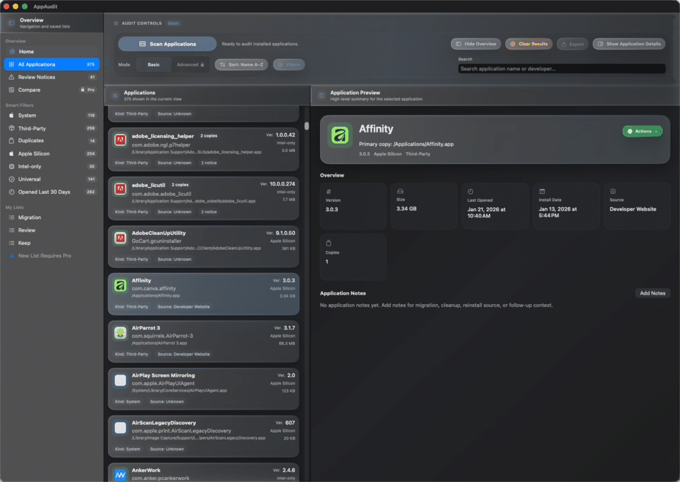Select AirPlay Screen Mirroring app icon
The height and width of the screenshot is (482, 680).
pyautogui.click(x=121, y=380)
